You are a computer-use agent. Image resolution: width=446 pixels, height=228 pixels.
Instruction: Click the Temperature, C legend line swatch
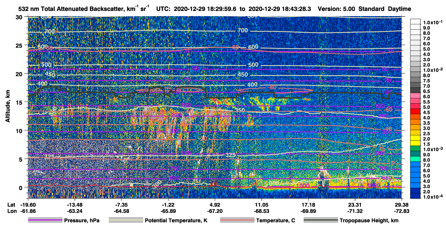click(x=237, y=220)
